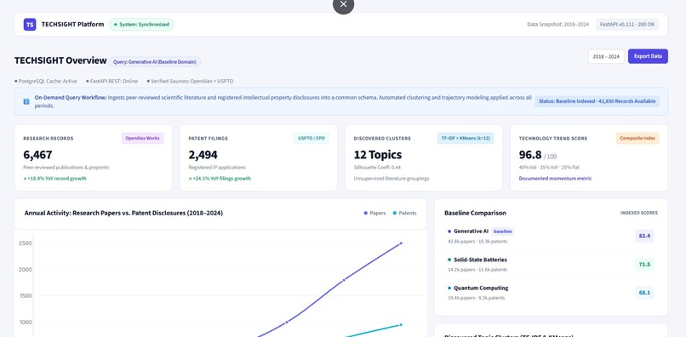Click the last data point on the Patents line
The height and width of the screenshot is (337, 686).
401,325
